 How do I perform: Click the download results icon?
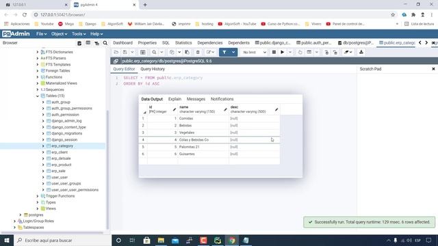[x=361, y=52]
